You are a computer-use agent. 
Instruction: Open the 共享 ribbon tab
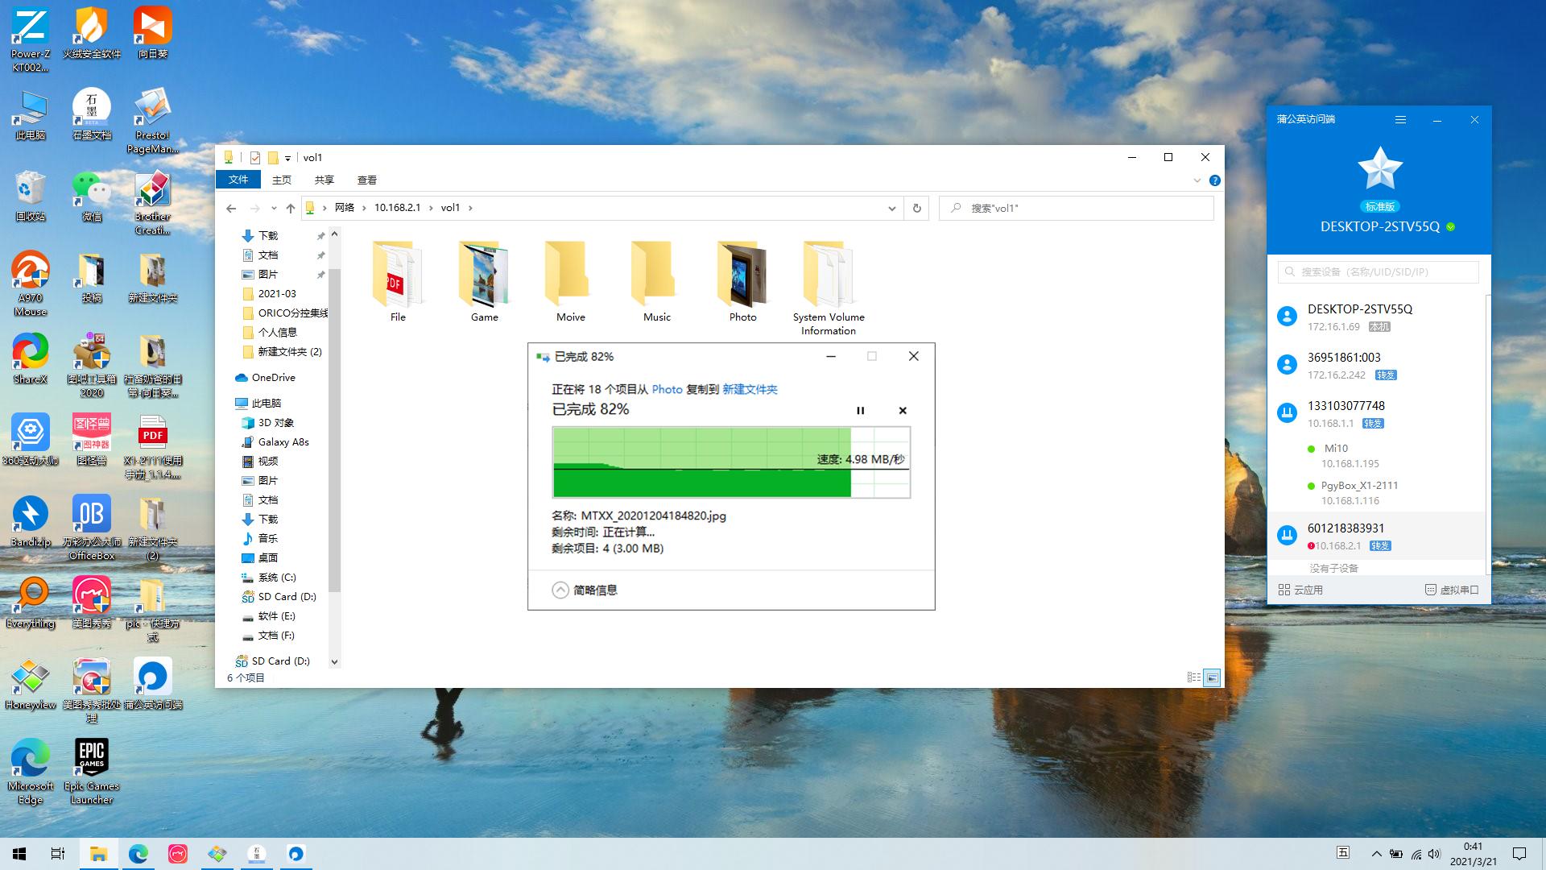324,180
